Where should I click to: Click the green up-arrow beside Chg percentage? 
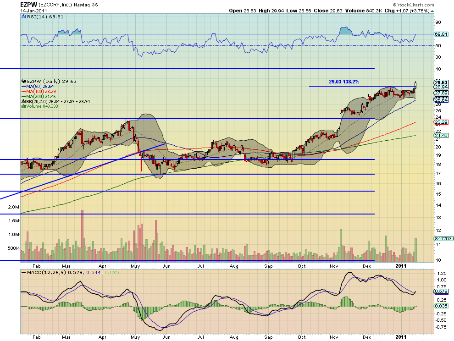coord(432,11)
